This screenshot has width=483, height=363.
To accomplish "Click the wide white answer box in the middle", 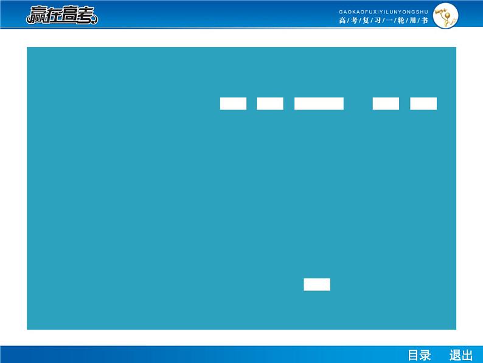I will tap(319, 104).
